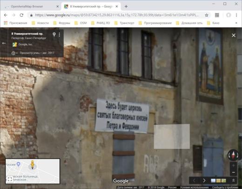Click the compass to reset north
The image size is (242, 189).
pos(233,155)
